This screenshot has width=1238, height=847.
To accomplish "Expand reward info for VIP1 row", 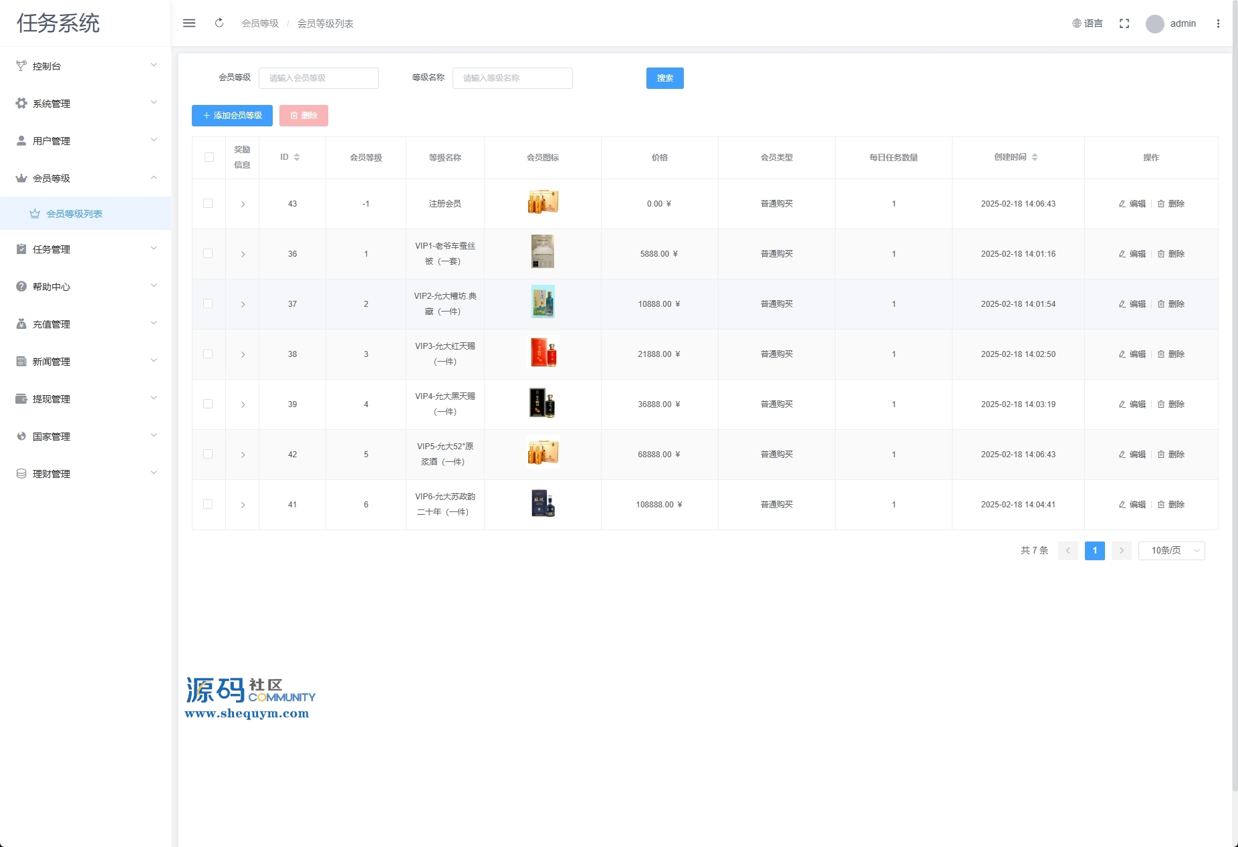I will tap(243, 254).
